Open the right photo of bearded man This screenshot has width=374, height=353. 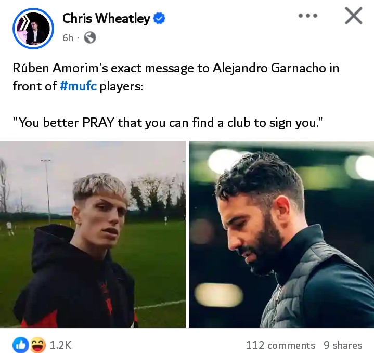tap(281, 234)
